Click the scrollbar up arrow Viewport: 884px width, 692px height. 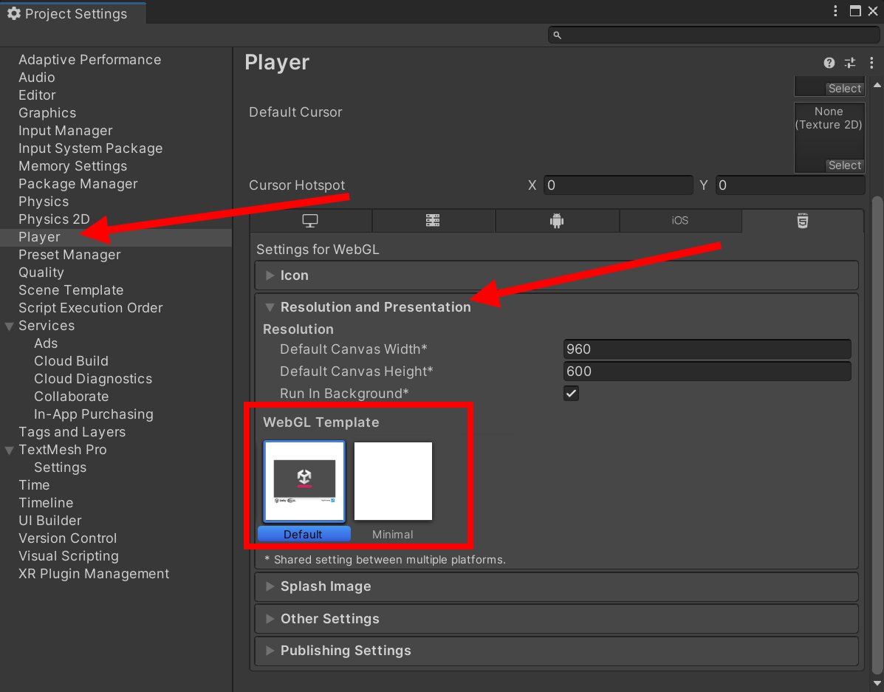click(x=877, y=85)
